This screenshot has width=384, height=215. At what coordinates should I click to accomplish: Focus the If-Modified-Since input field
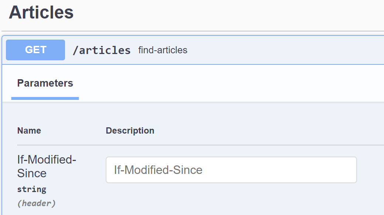pos(231,170)
